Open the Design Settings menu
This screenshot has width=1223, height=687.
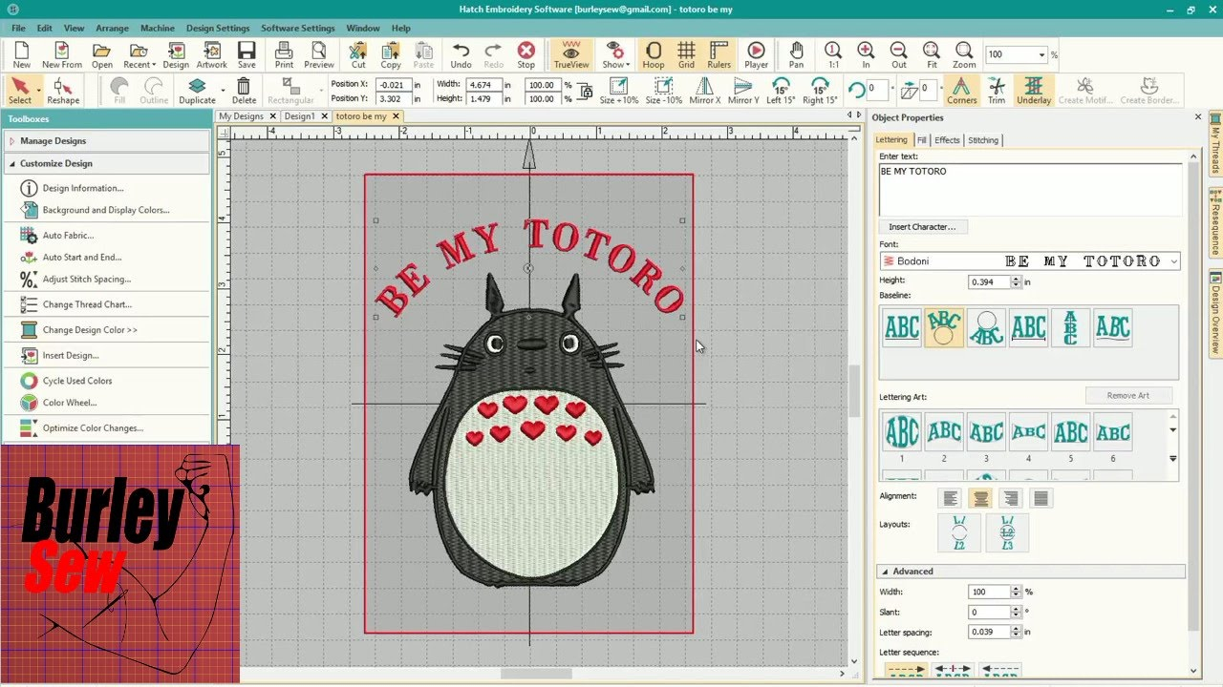tap(218, 29)
